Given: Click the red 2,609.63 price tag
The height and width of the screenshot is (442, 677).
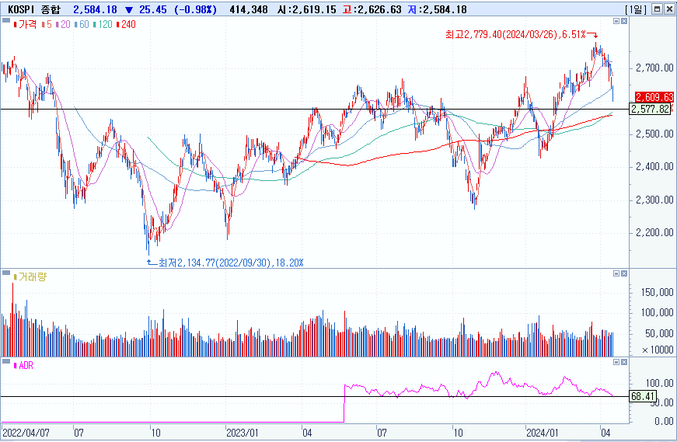Looking at the screenshot, I should coord(654,97).
